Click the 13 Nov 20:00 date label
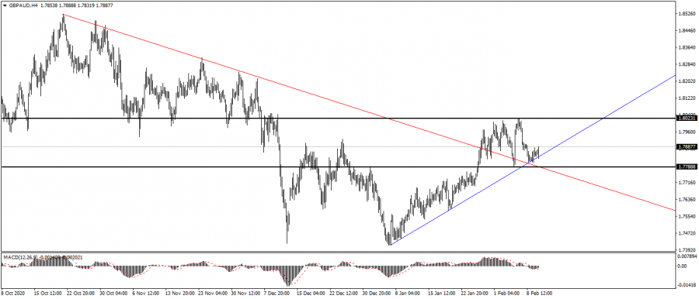The image size is (699, 299). (179, 294)
